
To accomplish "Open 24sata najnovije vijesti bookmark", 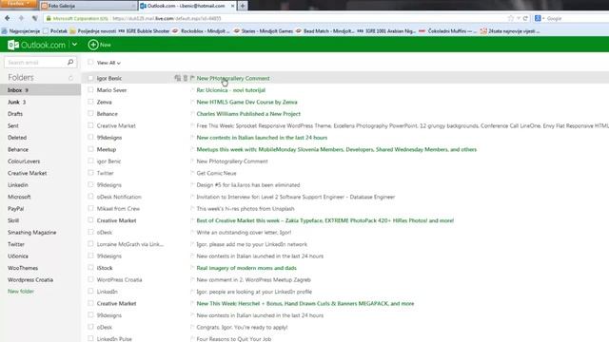I will pos(510,31).
